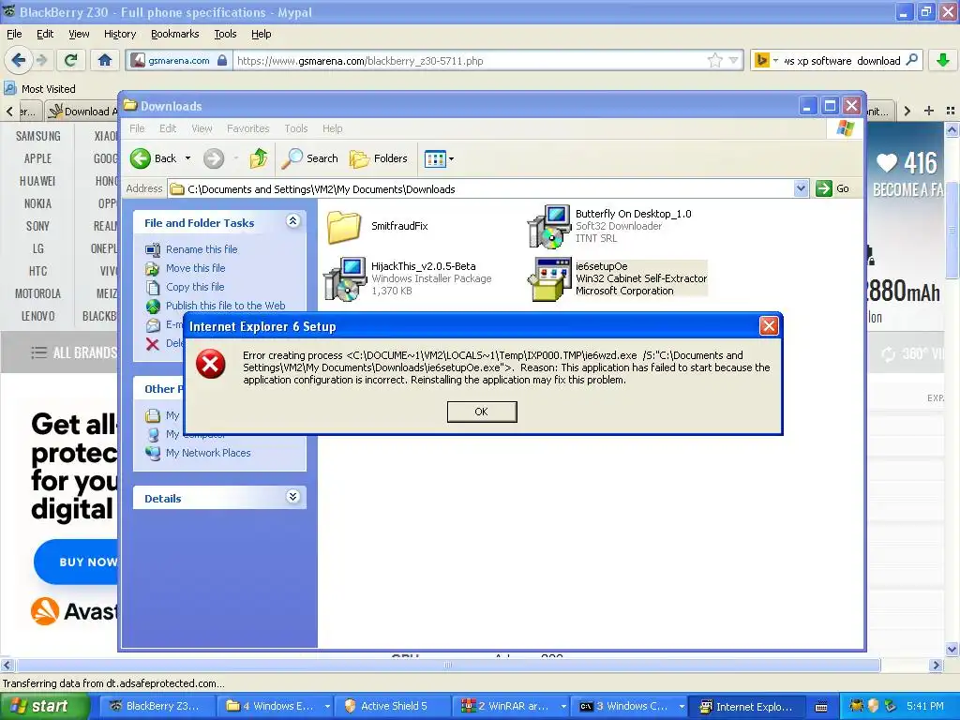Click Search in Downloads window toolbar
This screenshot has width=960, height=720.
[x=309, y=158]
